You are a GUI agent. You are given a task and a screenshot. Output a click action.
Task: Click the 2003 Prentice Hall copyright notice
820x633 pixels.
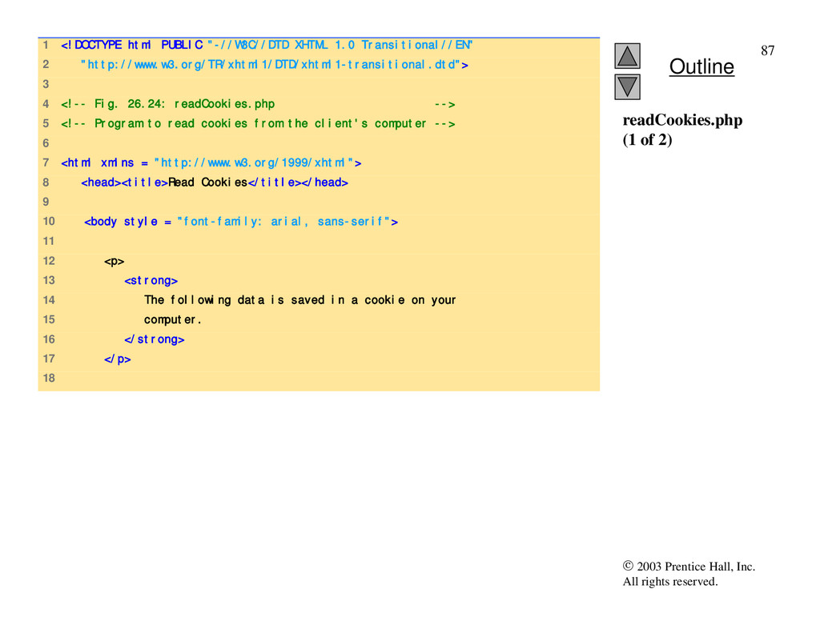(x=689, y=567)
